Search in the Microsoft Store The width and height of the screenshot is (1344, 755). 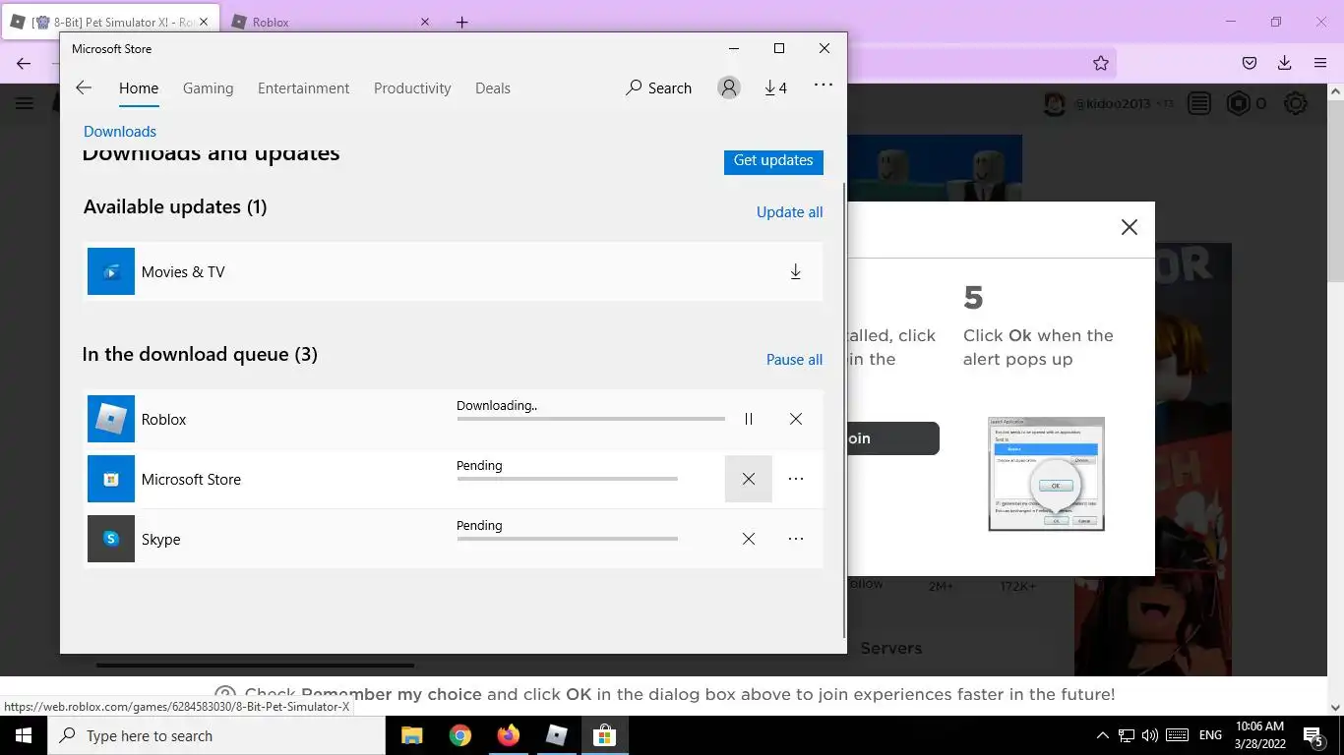tap(658, 87)
